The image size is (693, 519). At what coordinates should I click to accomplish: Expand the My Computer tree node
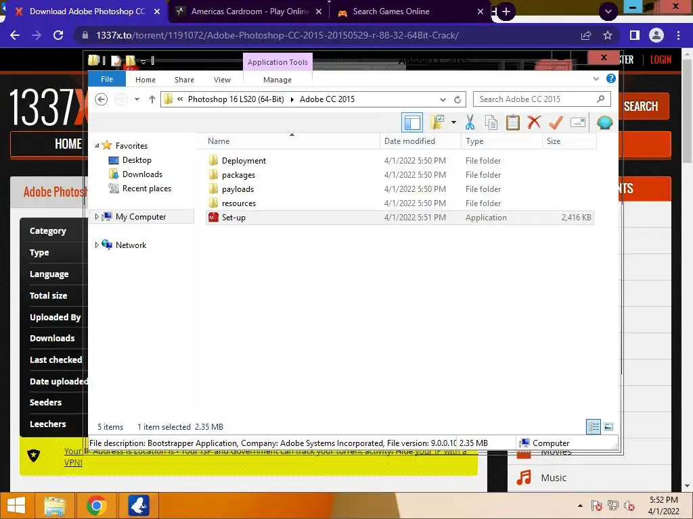97,217
